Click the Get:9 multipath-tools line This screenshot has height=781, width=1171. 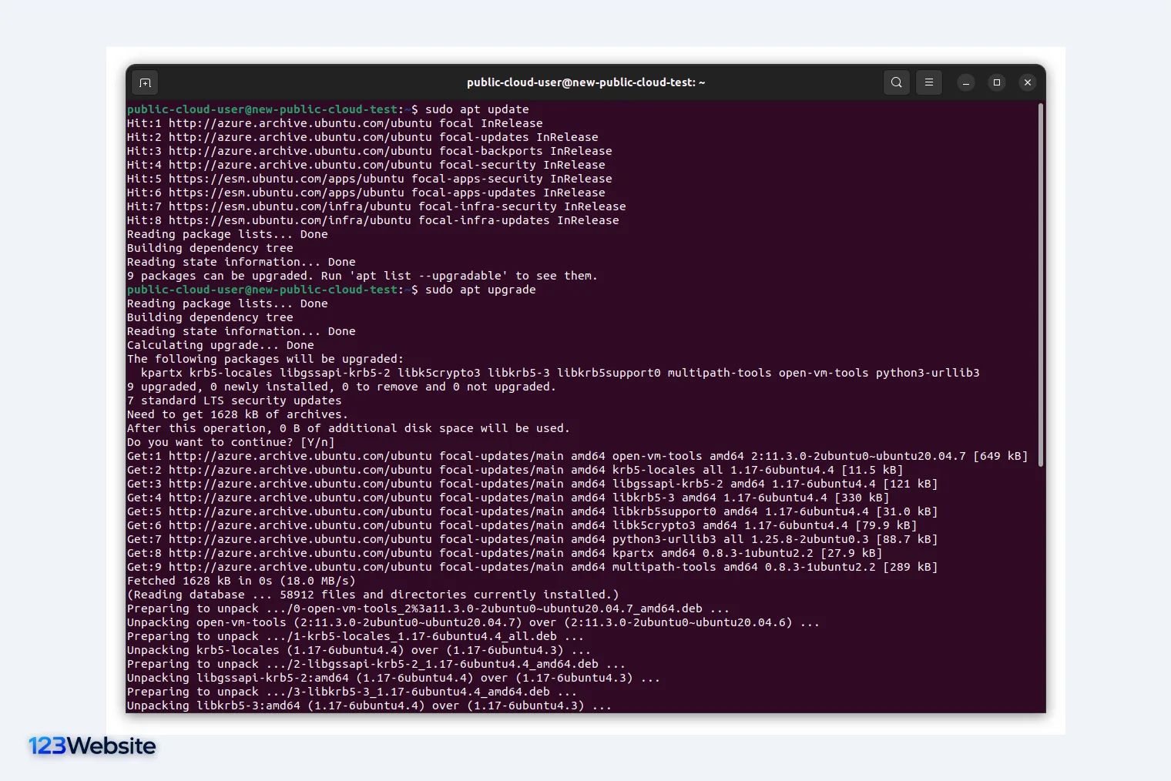532,567
